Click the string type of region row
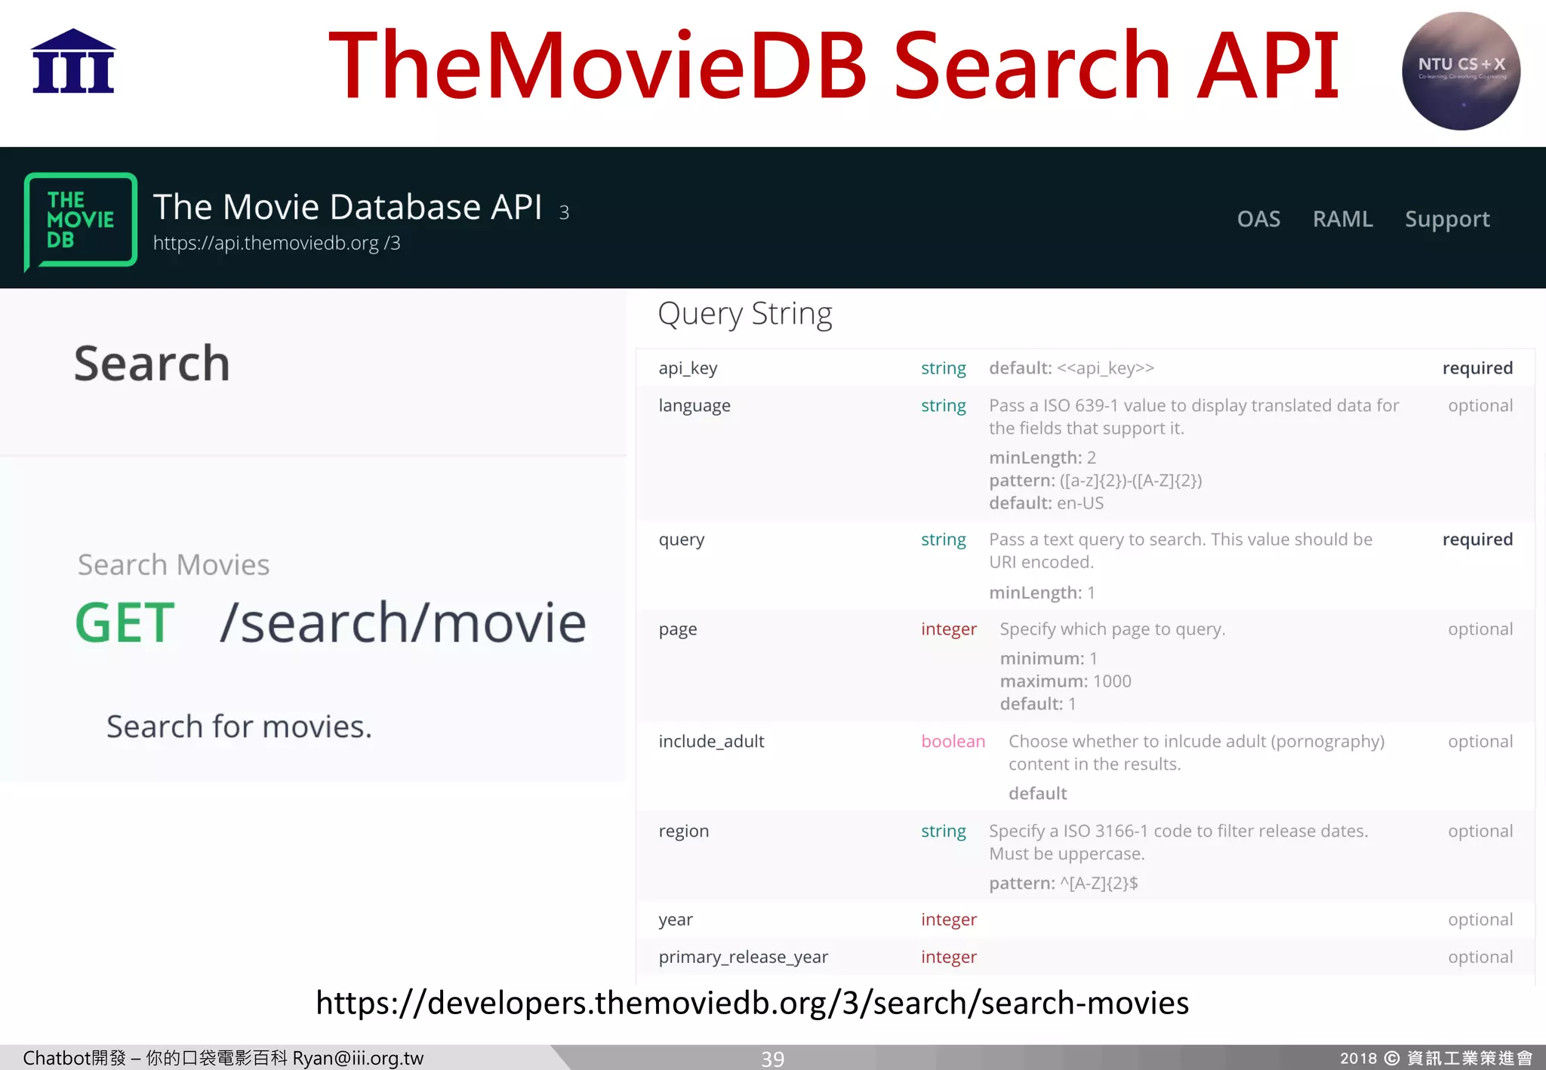Image resolution: width=1546 pixels, height=1070 pixels. pos(944,832)
